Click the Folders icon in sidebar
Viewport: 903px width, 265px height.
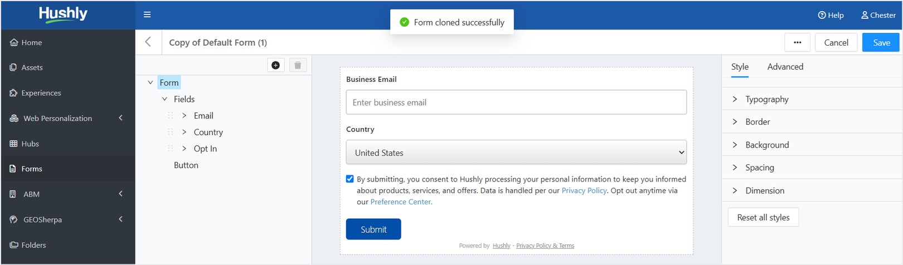[x=14, y=245]
